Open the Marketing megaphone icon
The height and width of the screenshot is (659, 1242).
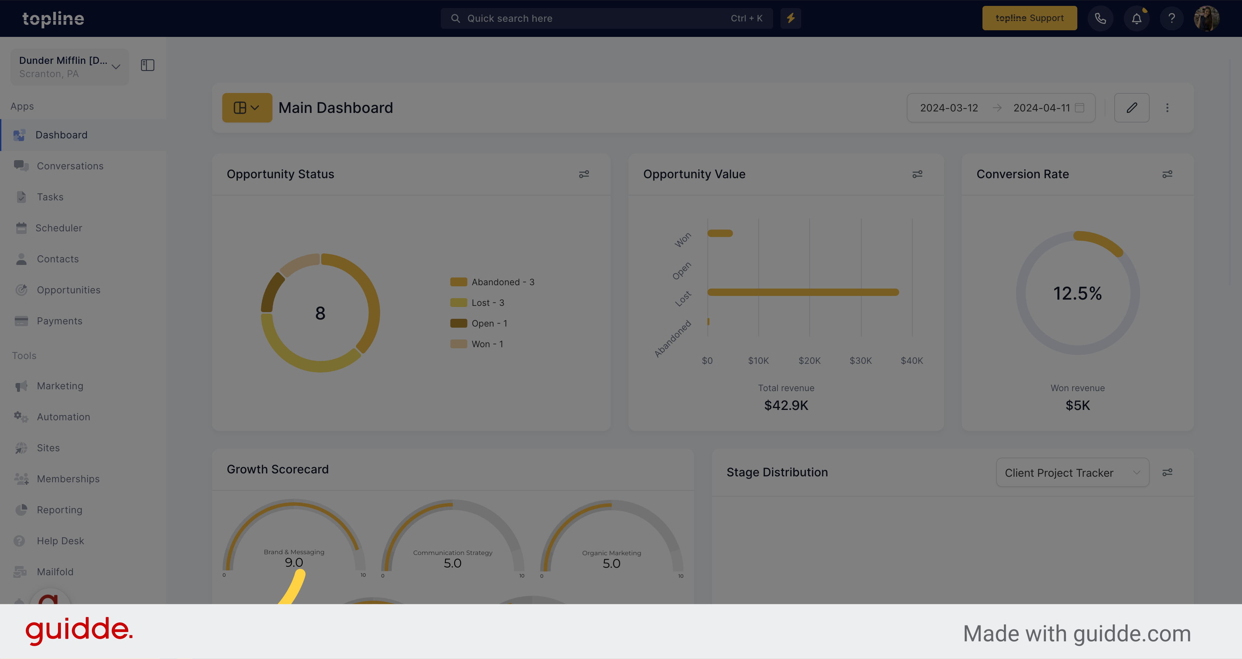(21, 386)
